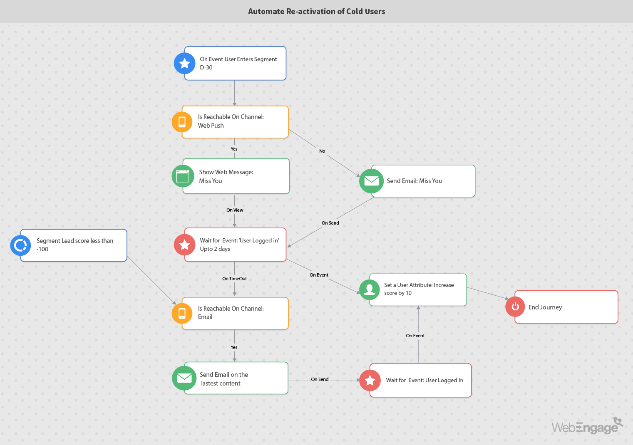Click the green Show Web Message window icon
Image resolution: width=633 pixels, height=445 pixels.
pyautogui.click(x=183, y=176)
